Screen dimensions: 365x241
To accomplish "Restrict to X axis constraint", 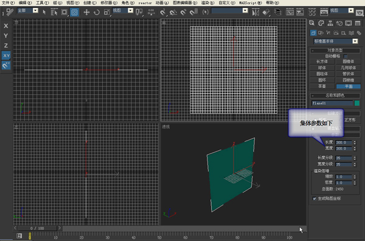I will (6, 26).
